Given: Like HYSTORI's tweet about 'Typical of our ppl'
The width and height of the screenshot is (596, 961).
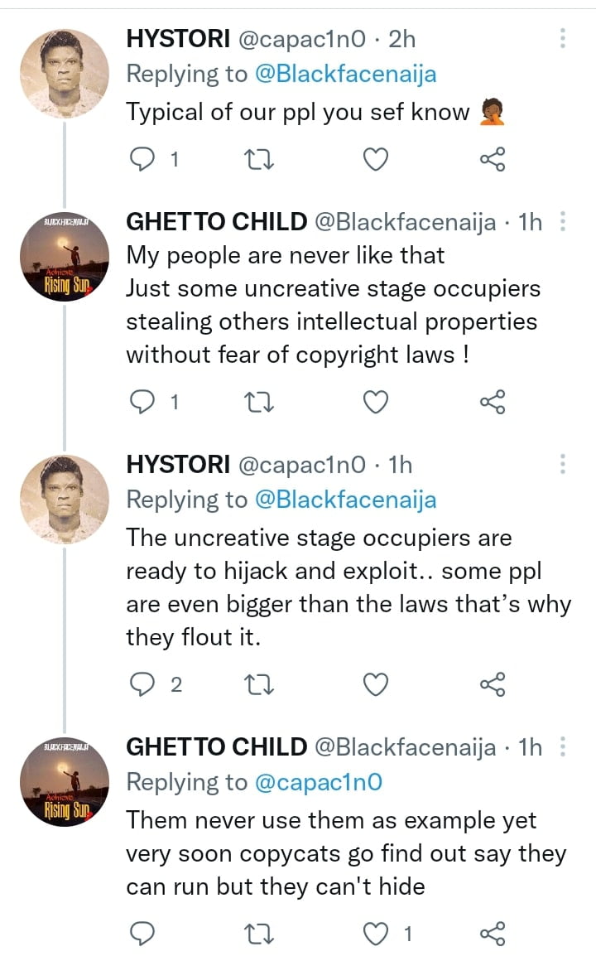Looking at the screenshot, I should [x=375, y=159].
